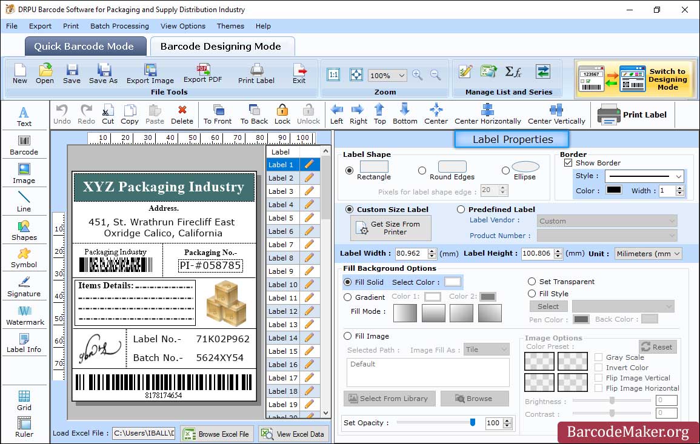Select Fill Image option
The width and height of the screenshot is (700, 444).
click(347, 336)
